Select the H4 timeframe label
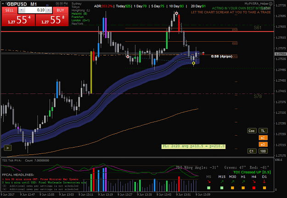 tap(254, 177)
